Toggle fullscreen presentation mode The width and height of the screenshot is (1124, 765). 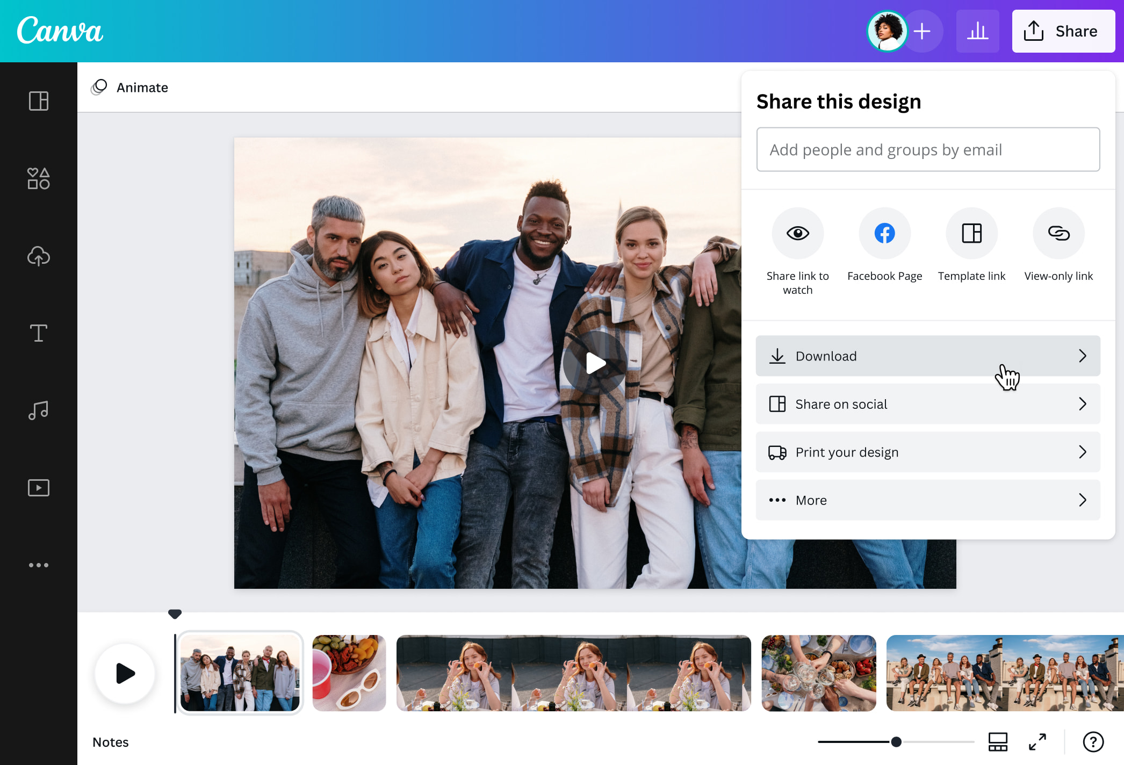click(x=1038, y=742)
